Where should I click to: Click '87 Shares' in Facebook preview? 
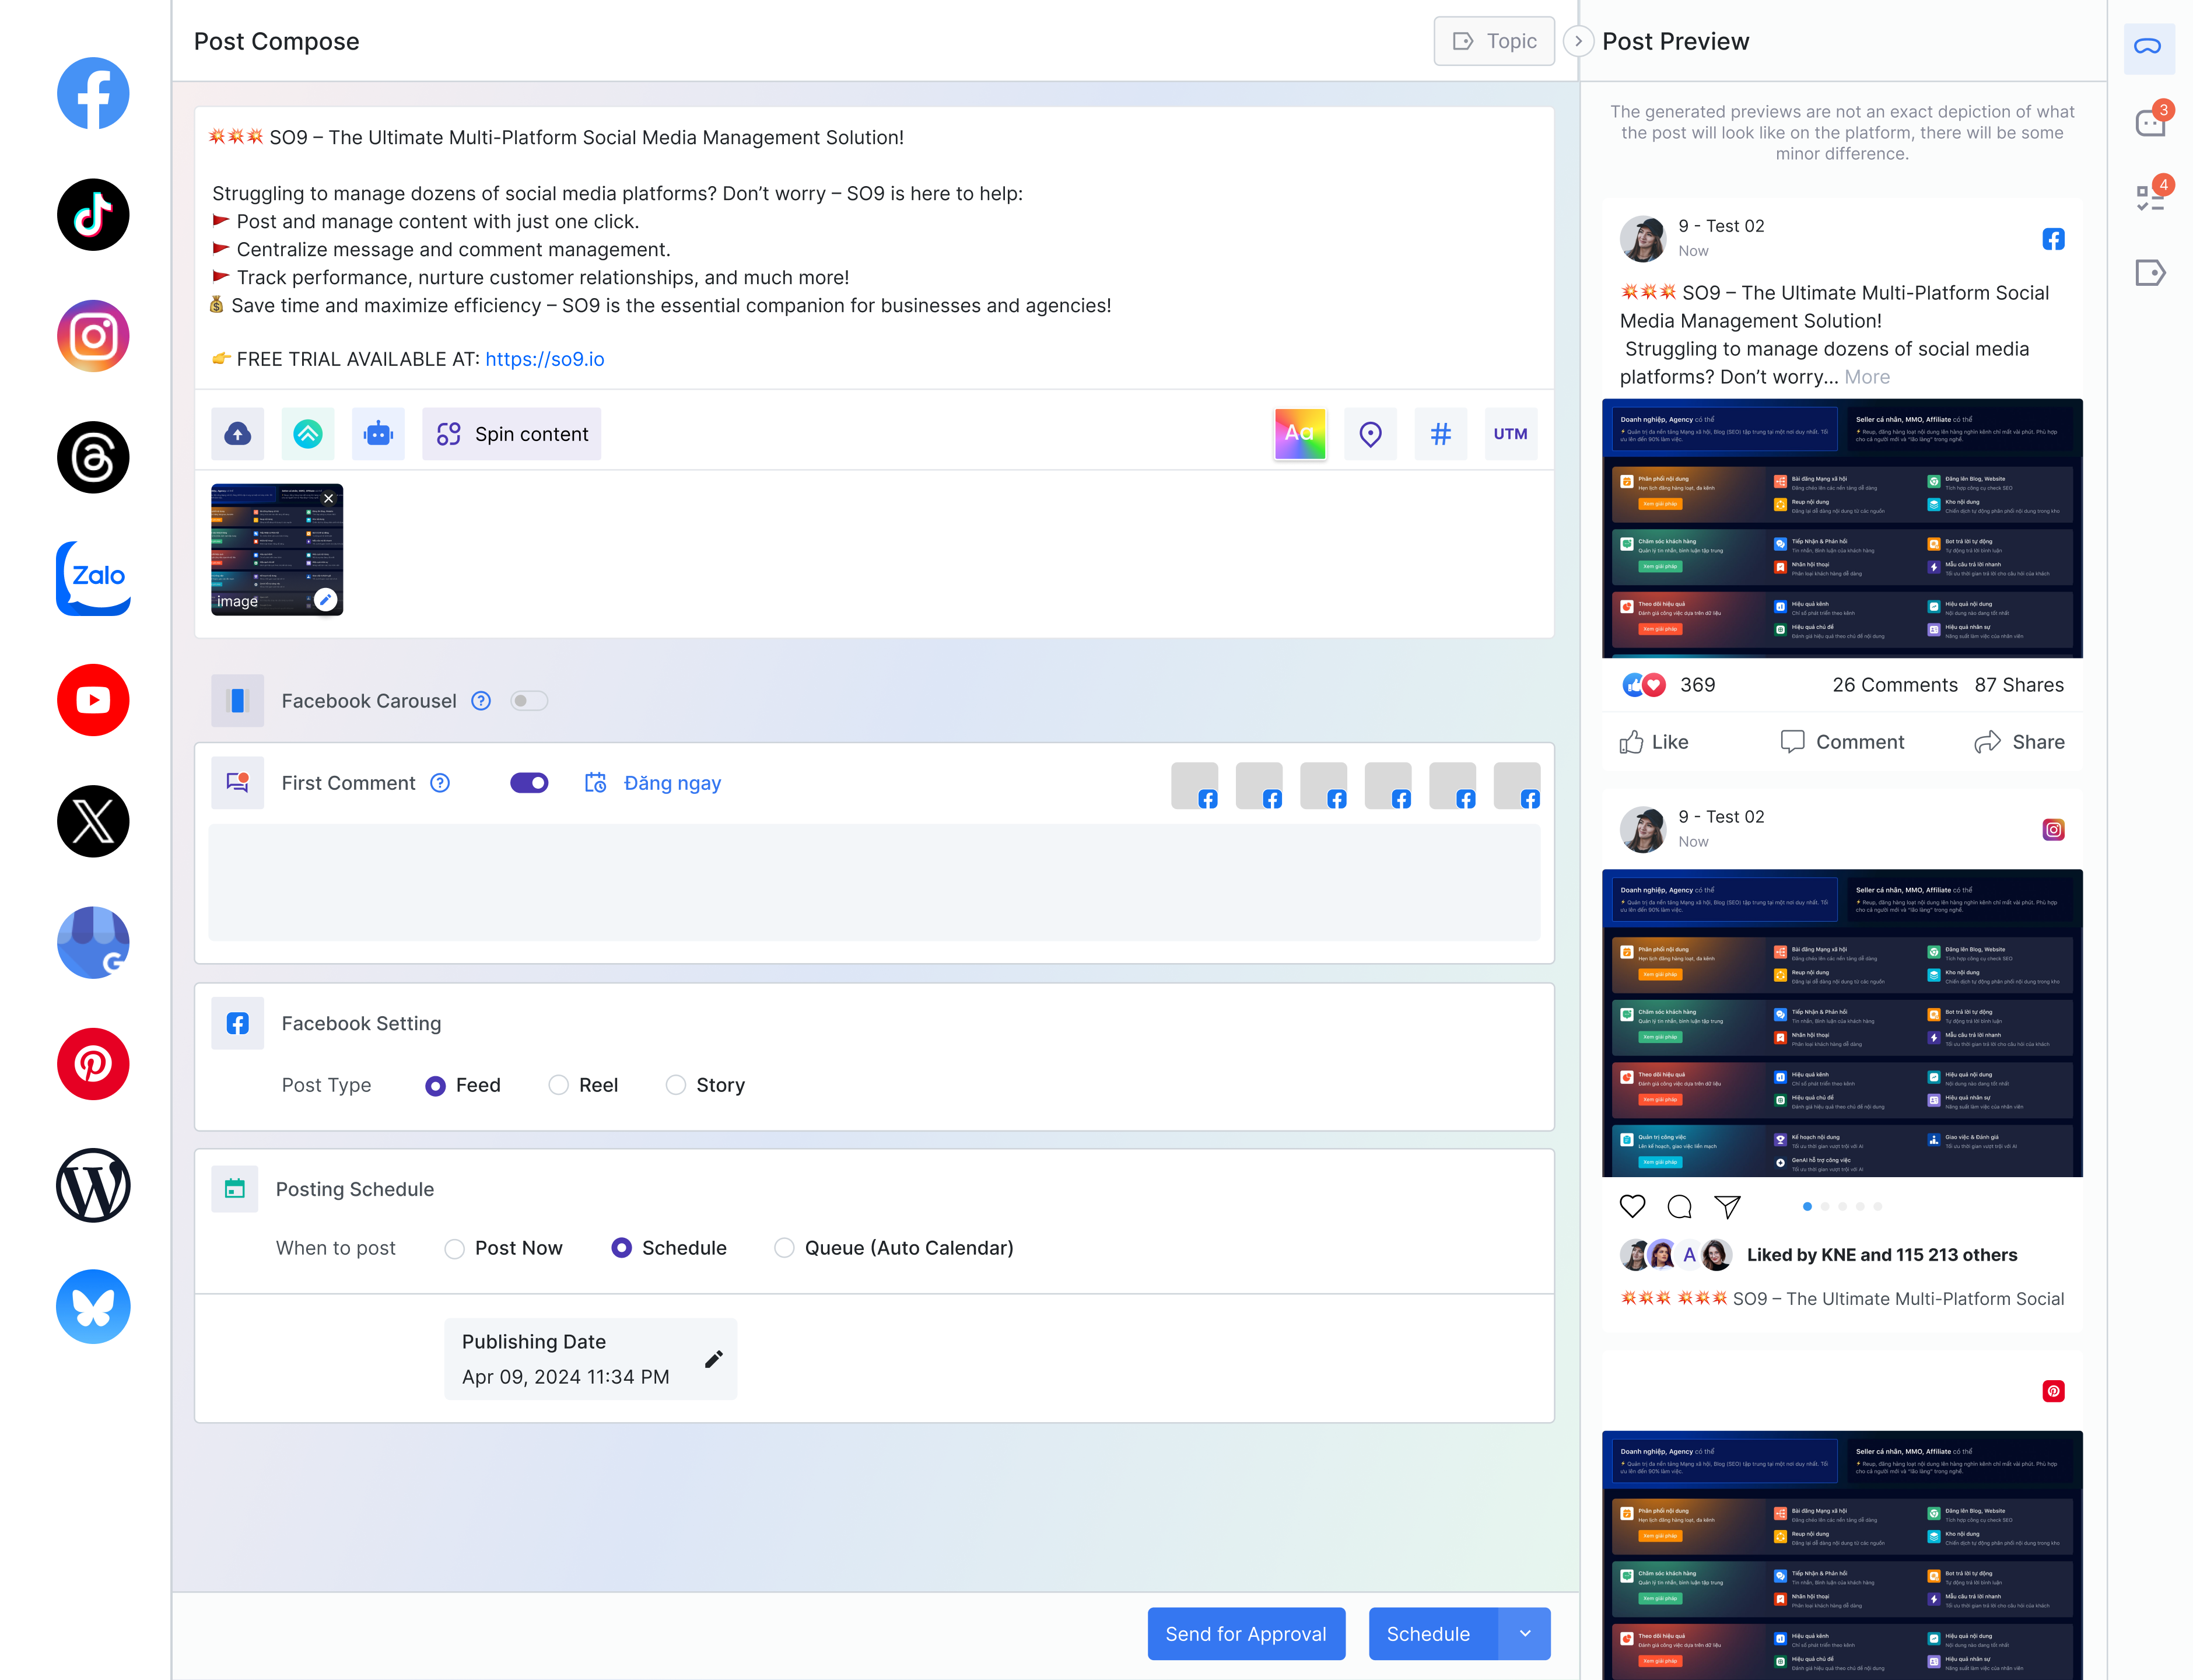(x=2019, y=685)
